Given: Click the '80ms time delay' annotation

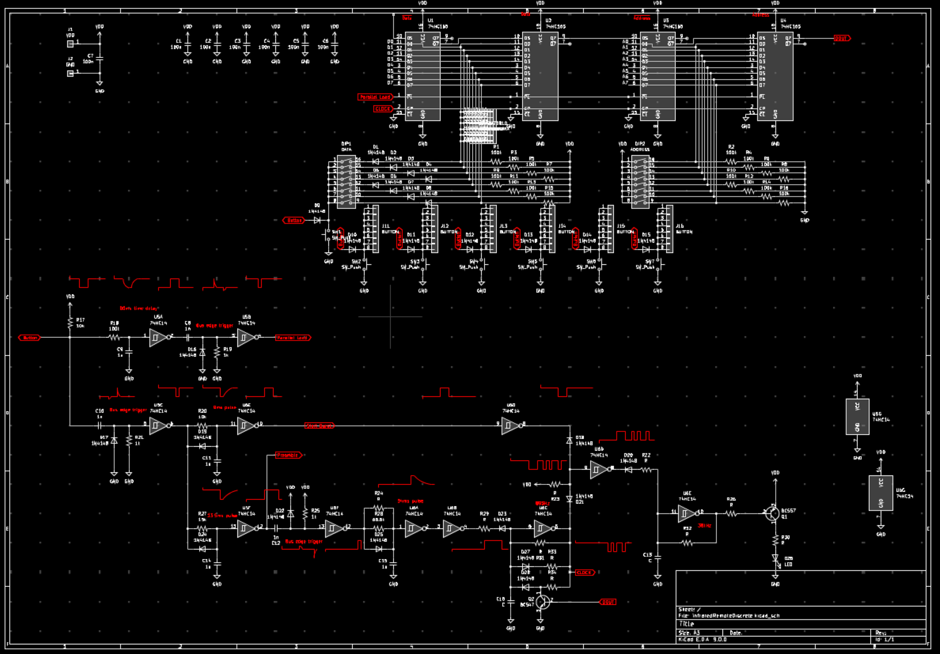Looking at the screenshot, I should tap(138, 308).
